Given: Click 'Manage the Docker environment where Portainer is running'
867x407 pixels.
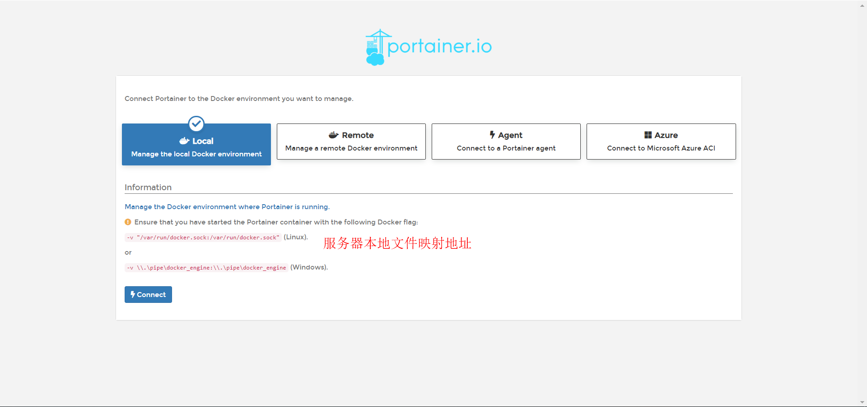Looking at the screenshot, I should [227, 207].
